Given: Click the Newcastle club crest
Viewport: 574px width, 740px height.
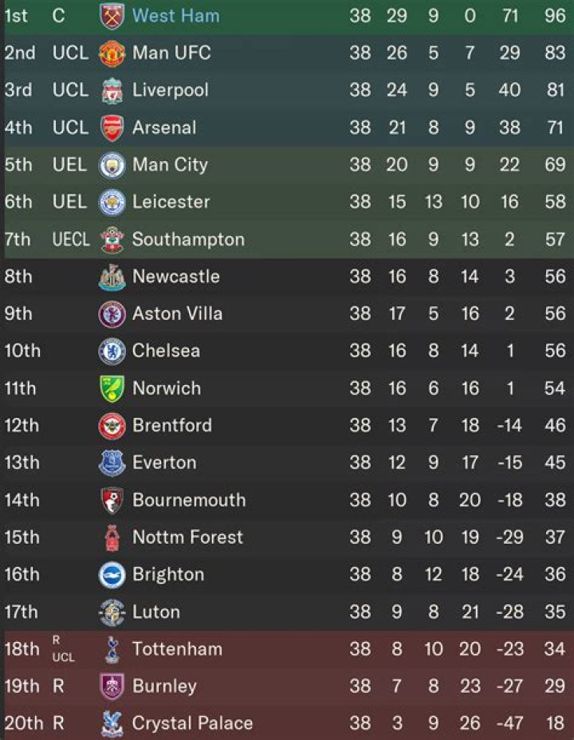Looking at the screenshot, I should pyautogui.click(x=112, y=277).
